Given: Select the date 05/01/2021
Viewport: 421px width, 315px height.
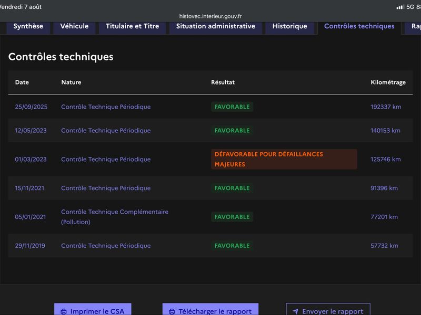Looking at the screenshot, I should 31,217.
